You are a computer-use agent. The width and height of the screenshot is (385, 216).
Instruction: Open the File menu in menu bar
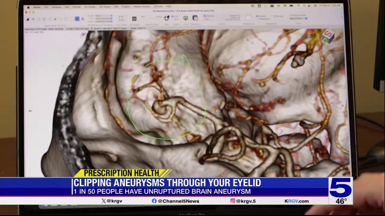tap(46, 7)
